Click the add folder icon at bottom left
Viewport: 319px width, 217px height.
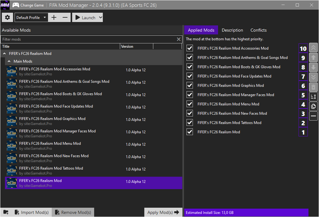[x=6, y=212]
